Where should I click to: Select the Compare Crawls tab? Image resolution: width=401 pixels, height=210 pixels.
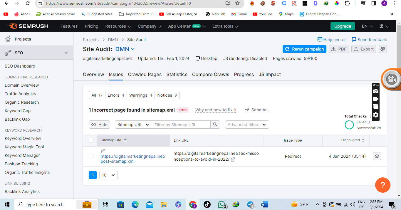coord(211,74)
